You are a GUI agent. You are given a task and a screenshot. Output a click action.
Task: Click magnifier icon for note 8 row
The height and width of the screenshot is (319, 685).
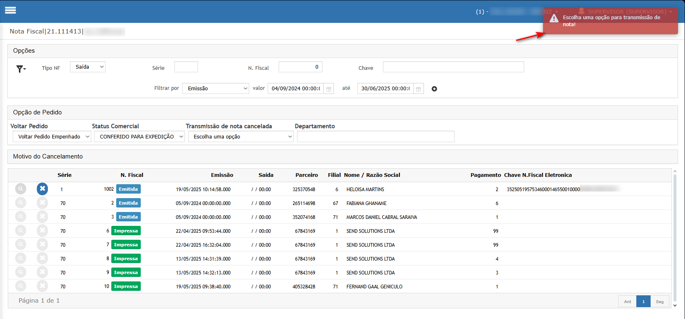(20, 259)
